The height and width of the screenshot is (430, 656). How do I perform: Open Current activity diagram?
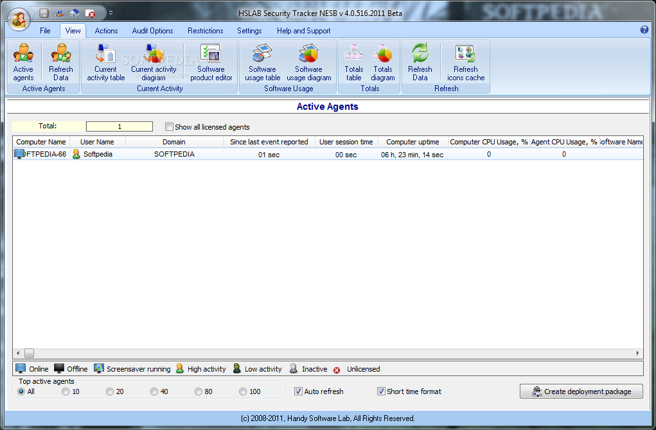coord(154,62)
